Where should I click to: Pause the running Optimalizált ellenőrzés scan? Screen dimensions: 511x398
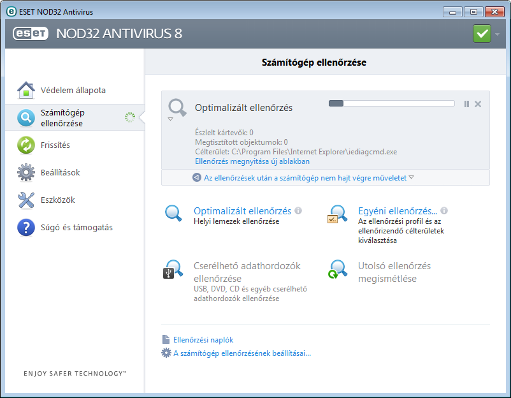(x=466, y=104)
